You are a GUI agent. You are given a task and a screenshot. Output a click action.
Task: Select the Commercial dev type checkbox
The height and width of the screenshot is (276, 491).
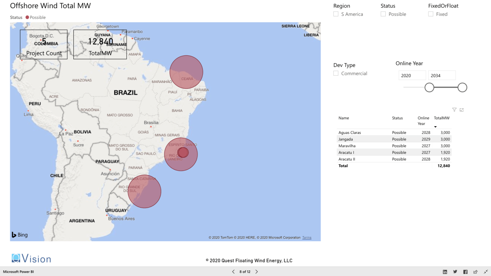[x=336, y=73]
